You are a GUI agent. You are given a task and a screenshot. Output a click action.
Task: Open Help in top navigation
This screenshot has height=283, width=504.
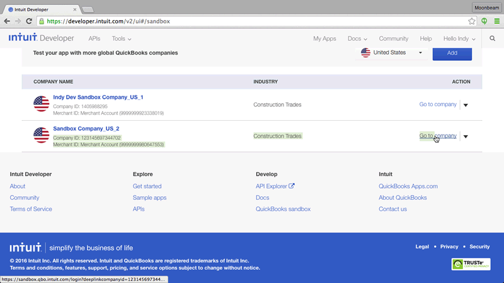click(426, 38)
